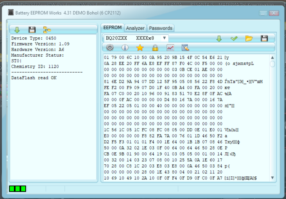
Task: Open the Passwords tab
Action: [160, 28]
